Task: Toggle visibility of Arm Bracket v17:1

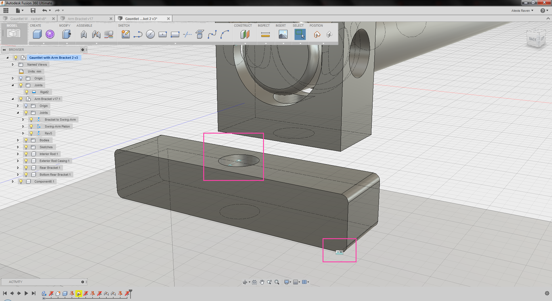Action: [x=21, y=99]
